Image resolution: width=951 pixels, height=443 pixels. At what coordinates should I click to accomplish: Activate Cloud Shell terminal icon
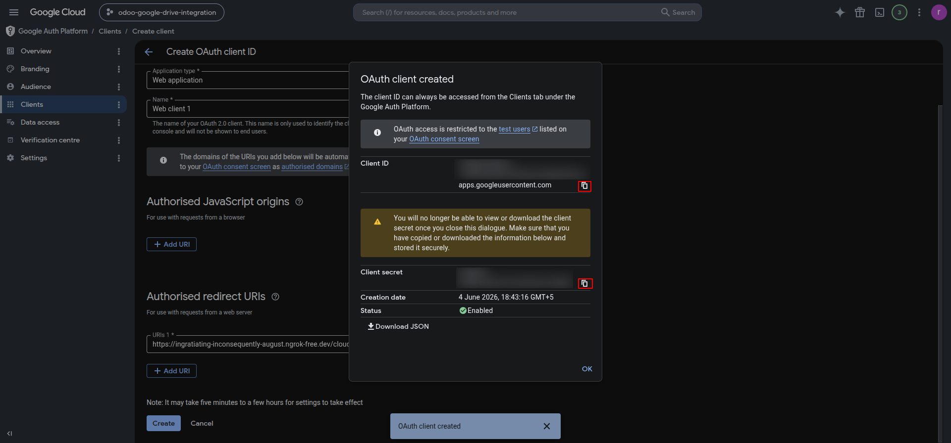pyautogui.click(x=880, y=12)
